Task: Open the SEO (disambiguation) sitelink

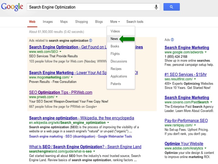Action: [80, 136]
